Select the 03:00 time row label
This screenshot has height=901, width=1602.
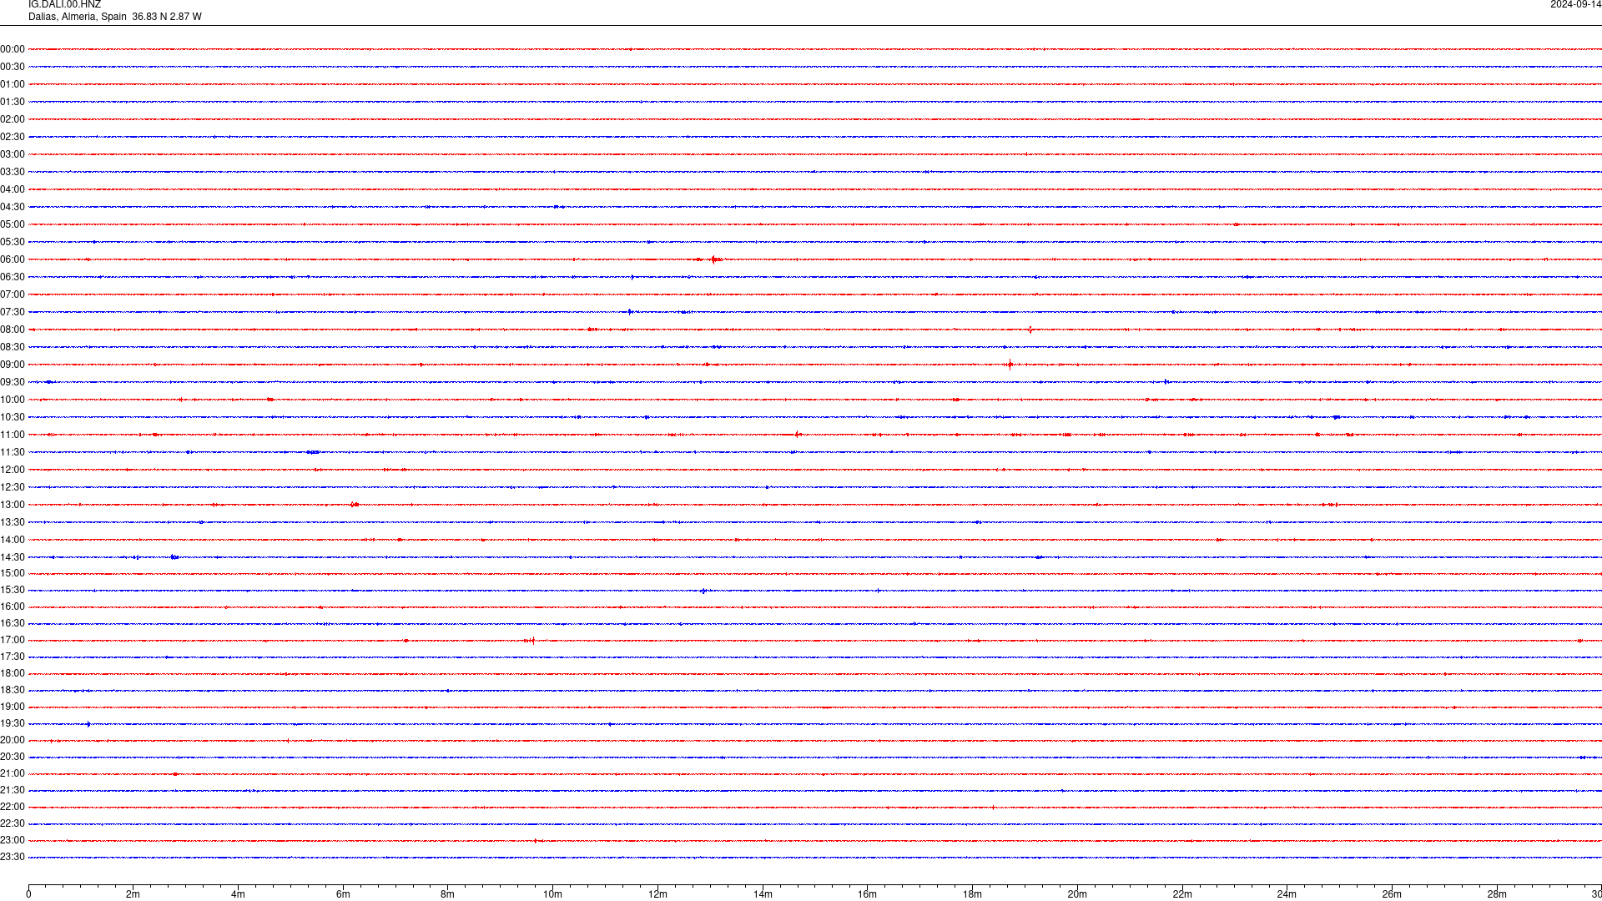click(13, 154)
